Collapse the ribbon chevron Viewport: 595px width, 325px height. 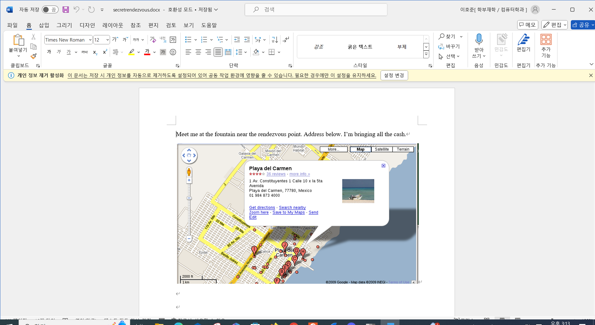point(591,64)
